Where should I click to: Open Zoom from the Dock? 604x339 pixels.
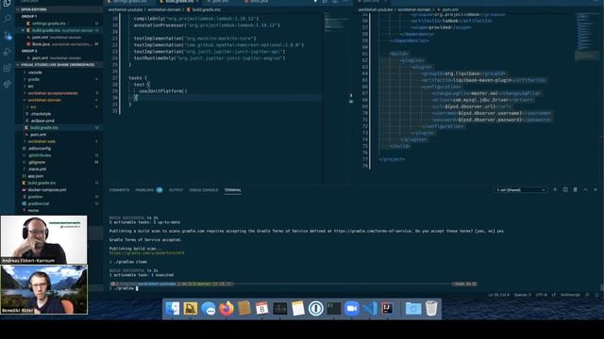tap(352, 309)
